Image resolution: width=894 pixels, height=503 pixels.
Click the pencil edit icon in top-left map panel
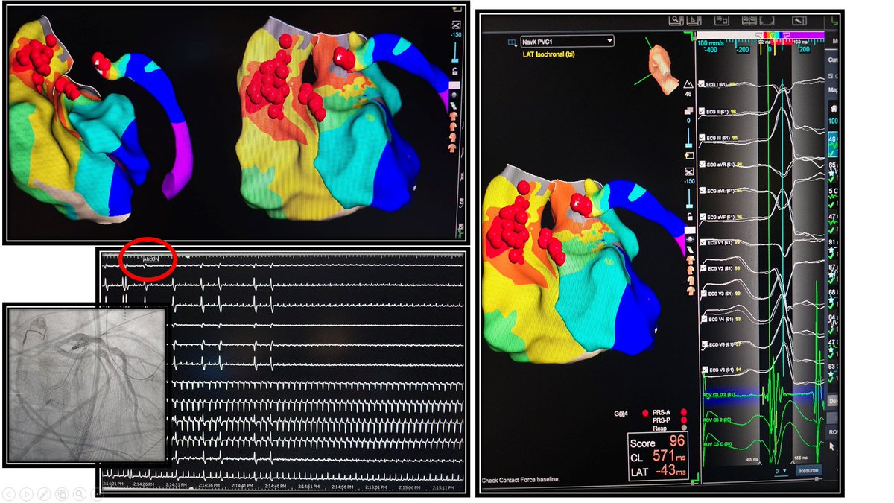454,105
